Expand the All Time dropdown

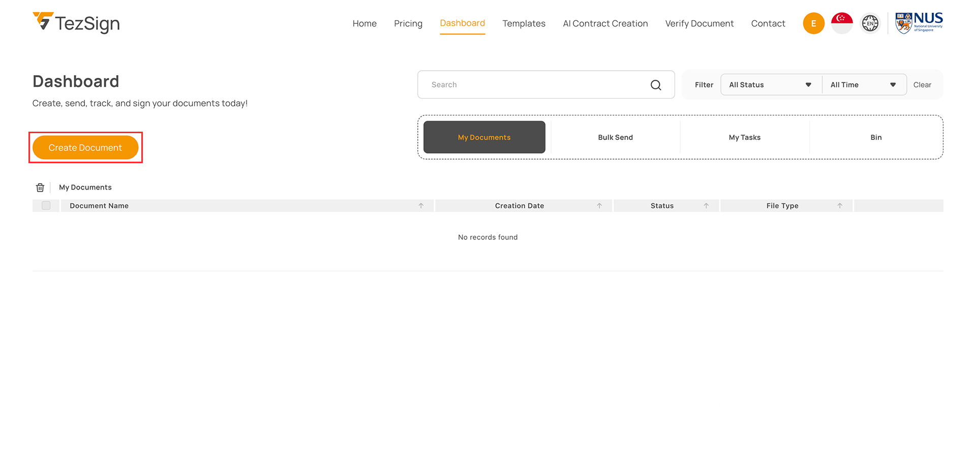click(x=863, y=85)
